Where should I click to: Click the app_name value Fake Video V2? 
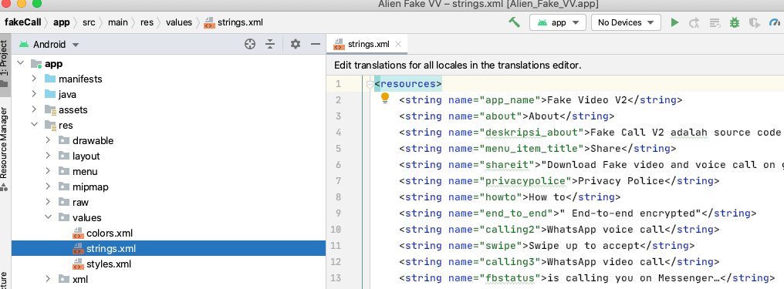click(587, 100)
